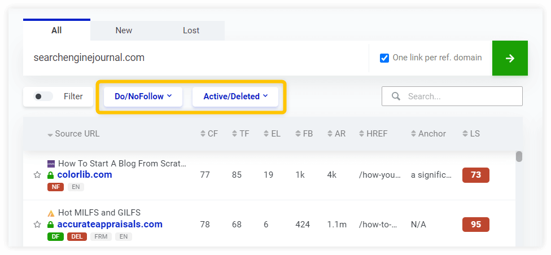Click the green padlock beside colorlib.com
This screenshot has width=551, height=255.
pos(51,175)
